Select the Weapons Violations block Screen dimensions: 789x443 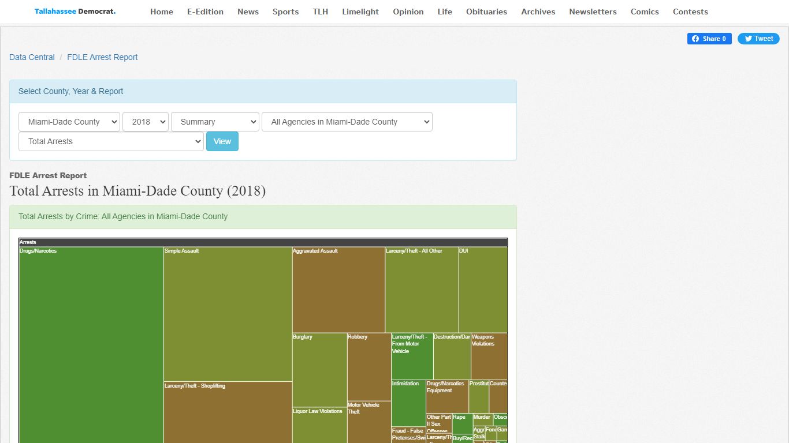(489, 356)
